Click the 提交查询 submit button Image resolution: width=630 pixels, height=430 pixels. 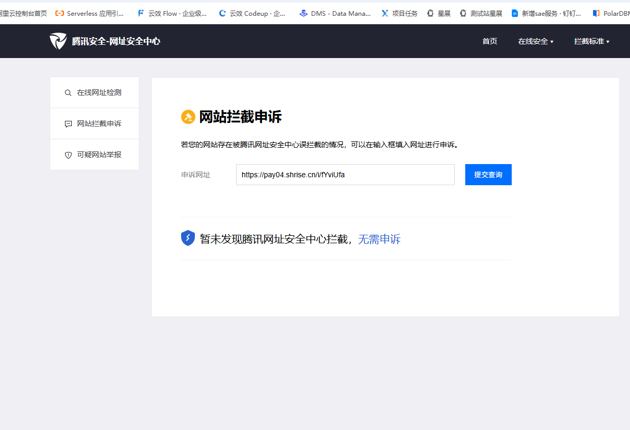point(488,175)
